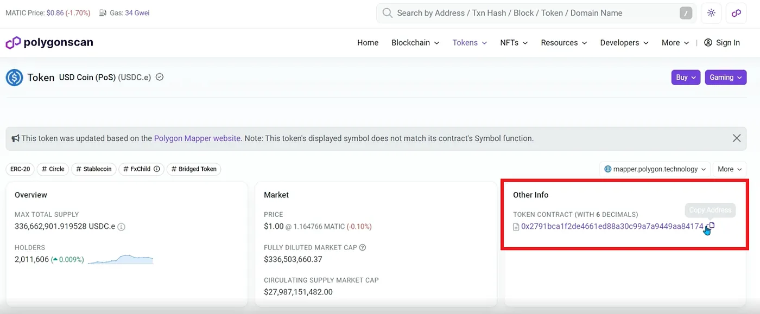Expand the Buy dropdown
Image resolution: width=760 pixels, height=314 pixels.
pos(686,78)
